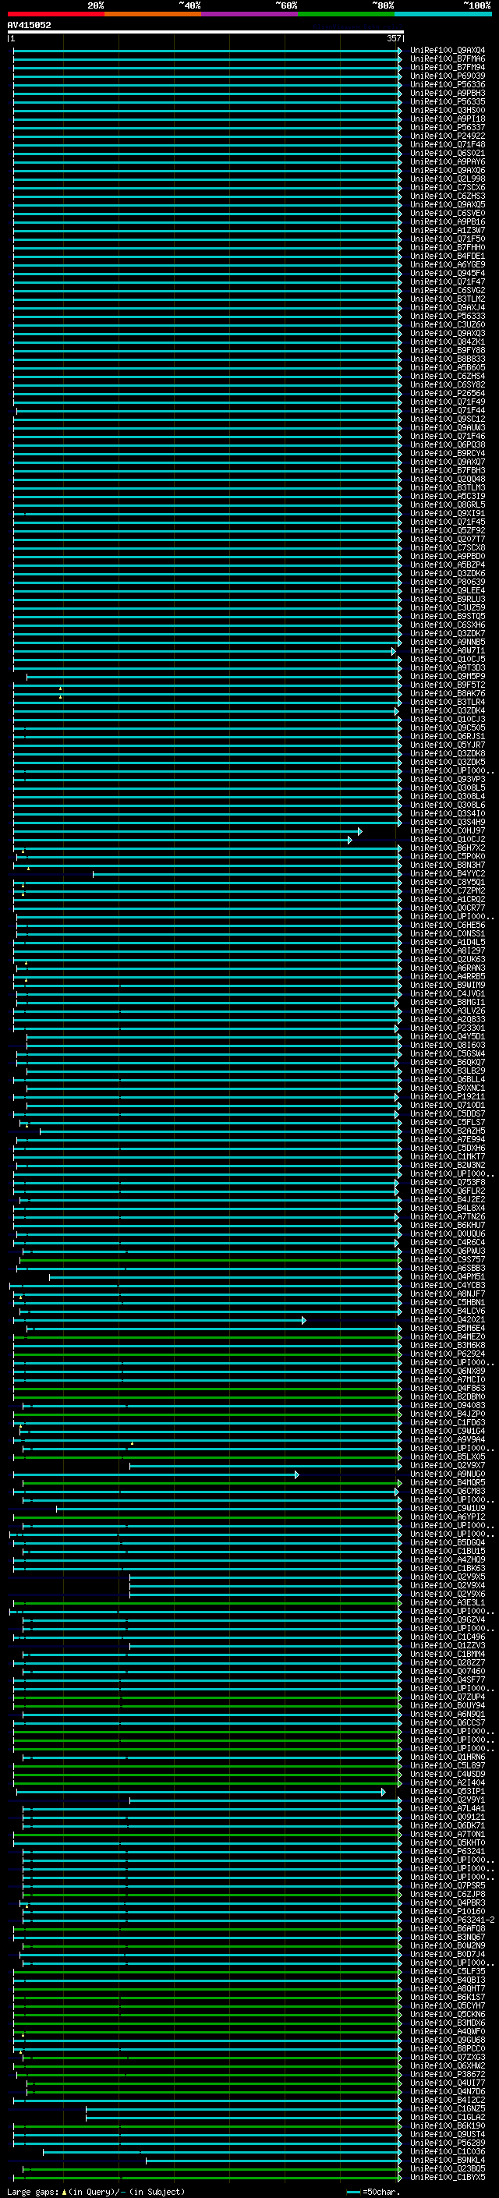Screen dimensions: 499x2198
Task: Click the 'Large gaps:' legend text
Action: [x=33, y=2191]
